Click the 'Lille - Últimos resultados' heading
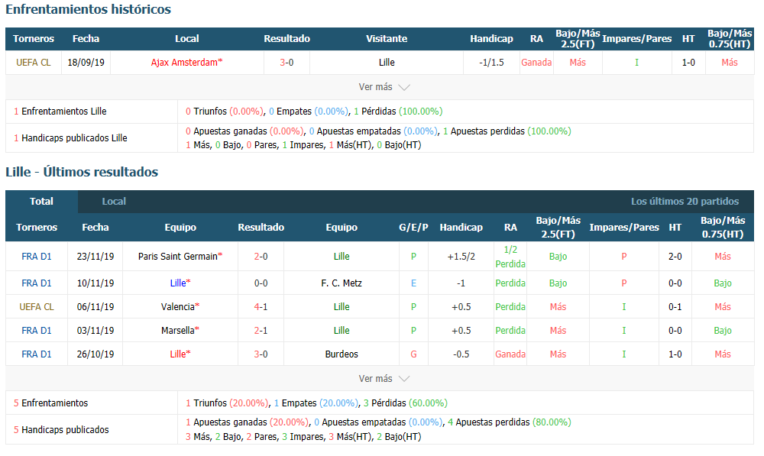Screen dimensions: 764x456 tap(82, 172)
